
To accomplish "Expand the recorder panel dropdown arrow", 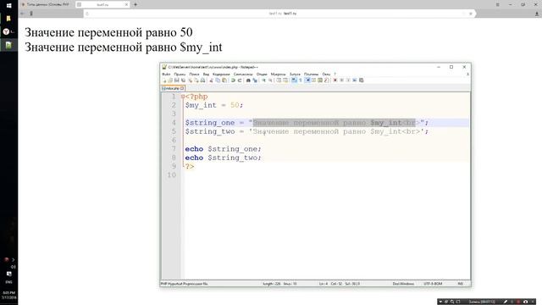I will [440, 302].
